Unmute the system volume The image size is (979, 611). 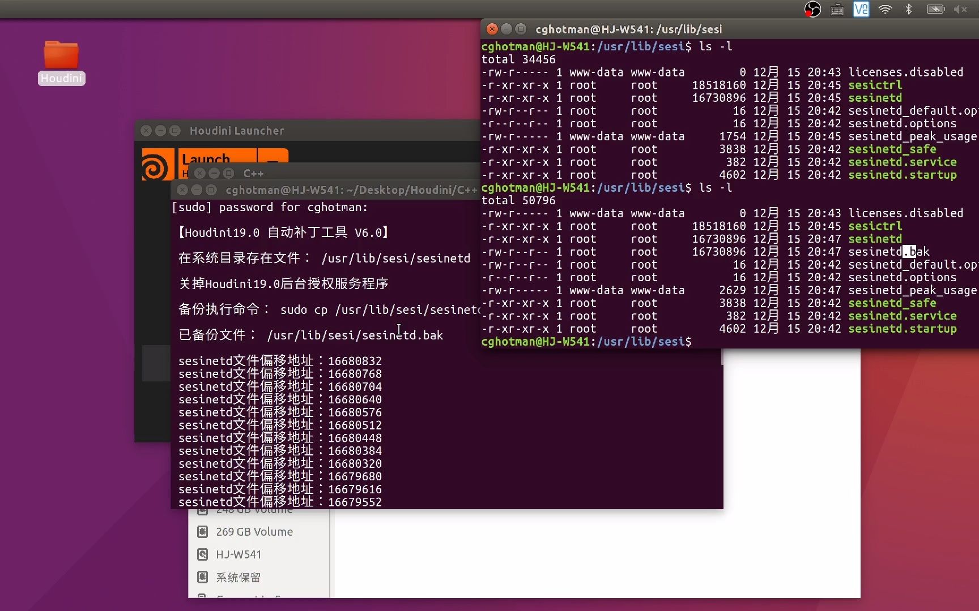(x=960, y=9)
